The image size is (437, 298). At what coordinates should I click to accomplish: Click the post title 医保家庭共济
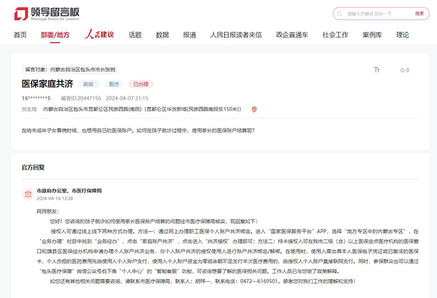pyautogui.click(x=48, y=84)
